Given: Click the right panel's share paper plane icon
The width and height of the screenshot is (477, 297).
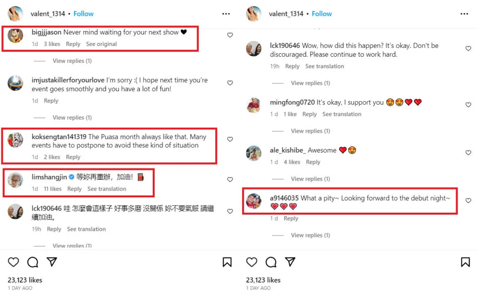Looking at the screenshot, I should (290, 262).
